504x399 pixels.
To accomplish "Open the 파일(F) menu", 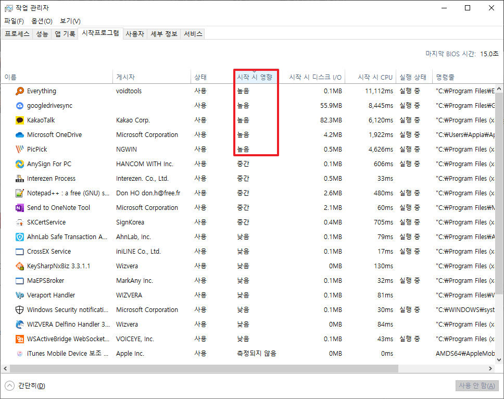I will click(14, 21).
